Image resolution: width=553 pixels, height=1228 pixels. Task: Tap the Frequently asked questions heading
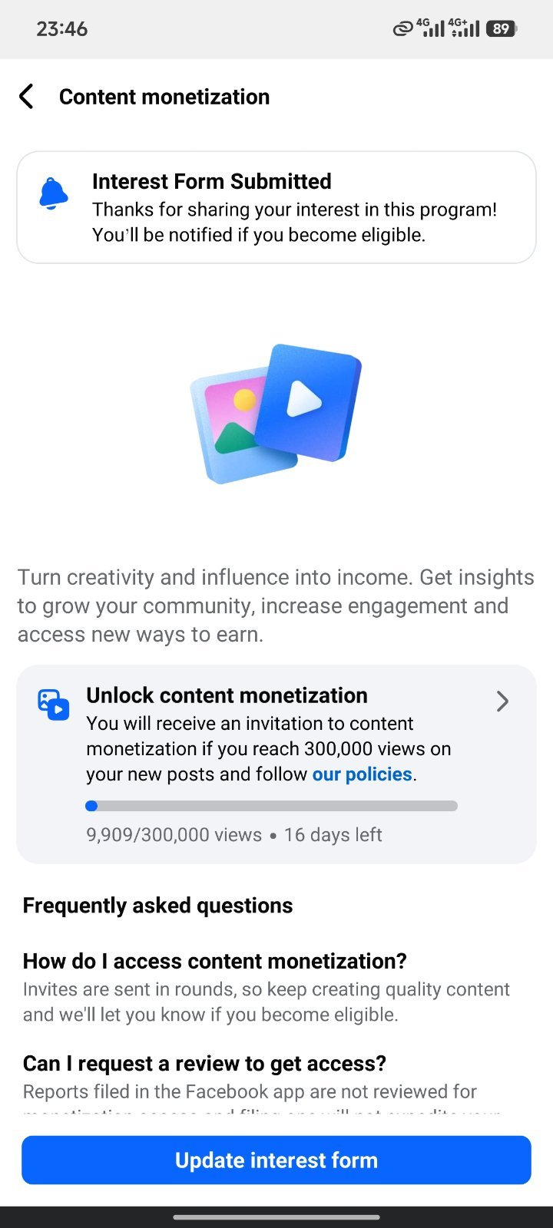[x=157, y=906]
